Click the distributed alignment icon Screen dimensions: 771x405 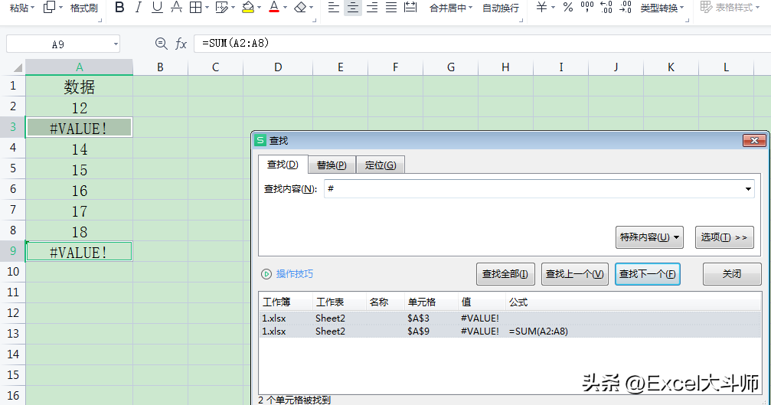410,8
